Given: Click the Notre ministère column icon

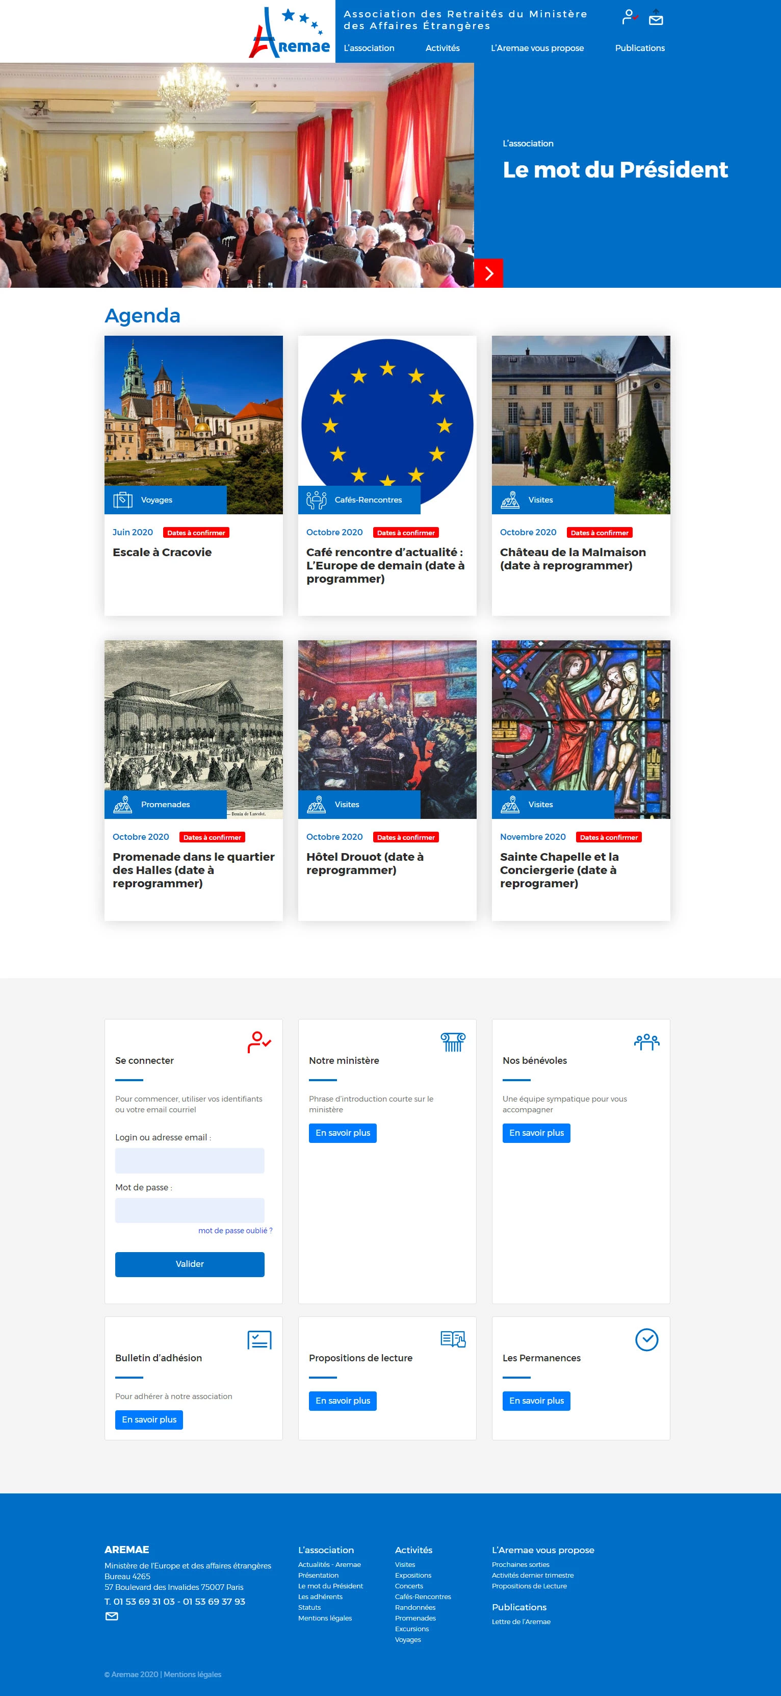Looking at the screenshot, I should (x=453, y=1041).
